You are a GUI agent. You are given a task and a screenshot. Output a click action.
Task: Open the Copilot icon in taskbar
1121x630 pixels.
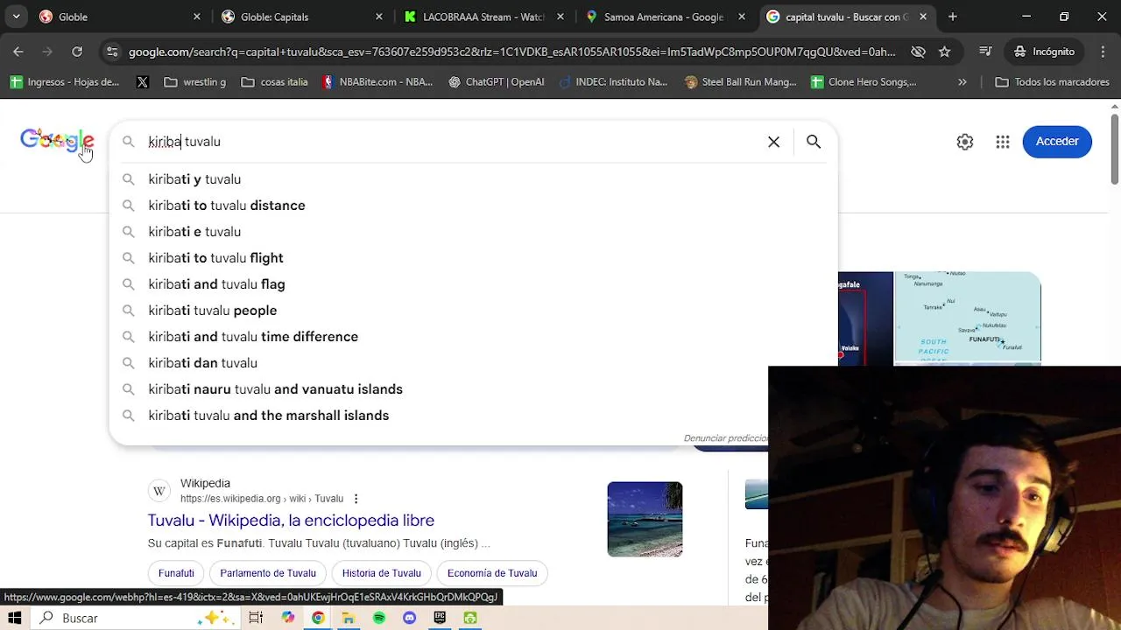(x=288, y=618)
